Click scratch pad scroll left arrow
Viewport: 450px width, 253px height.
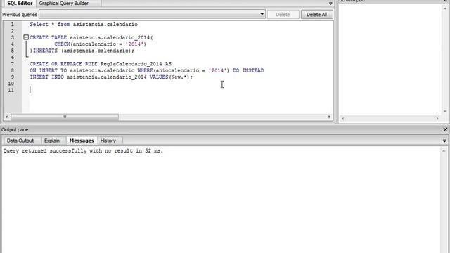342,119
